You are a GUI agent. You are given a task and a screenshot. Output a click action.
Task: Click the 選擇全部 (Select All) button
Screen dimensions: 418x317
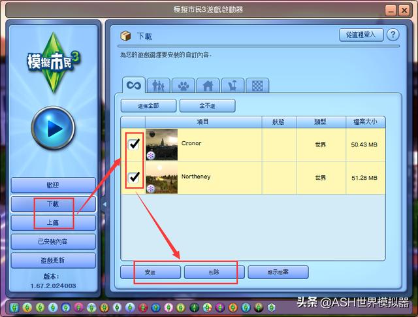148,106
